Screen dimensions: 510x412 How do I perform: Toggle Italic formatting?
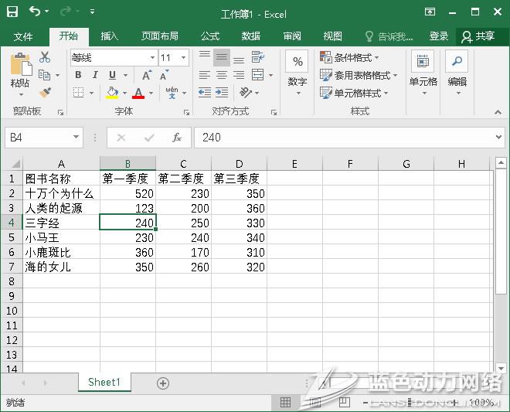tap(95, 75)
